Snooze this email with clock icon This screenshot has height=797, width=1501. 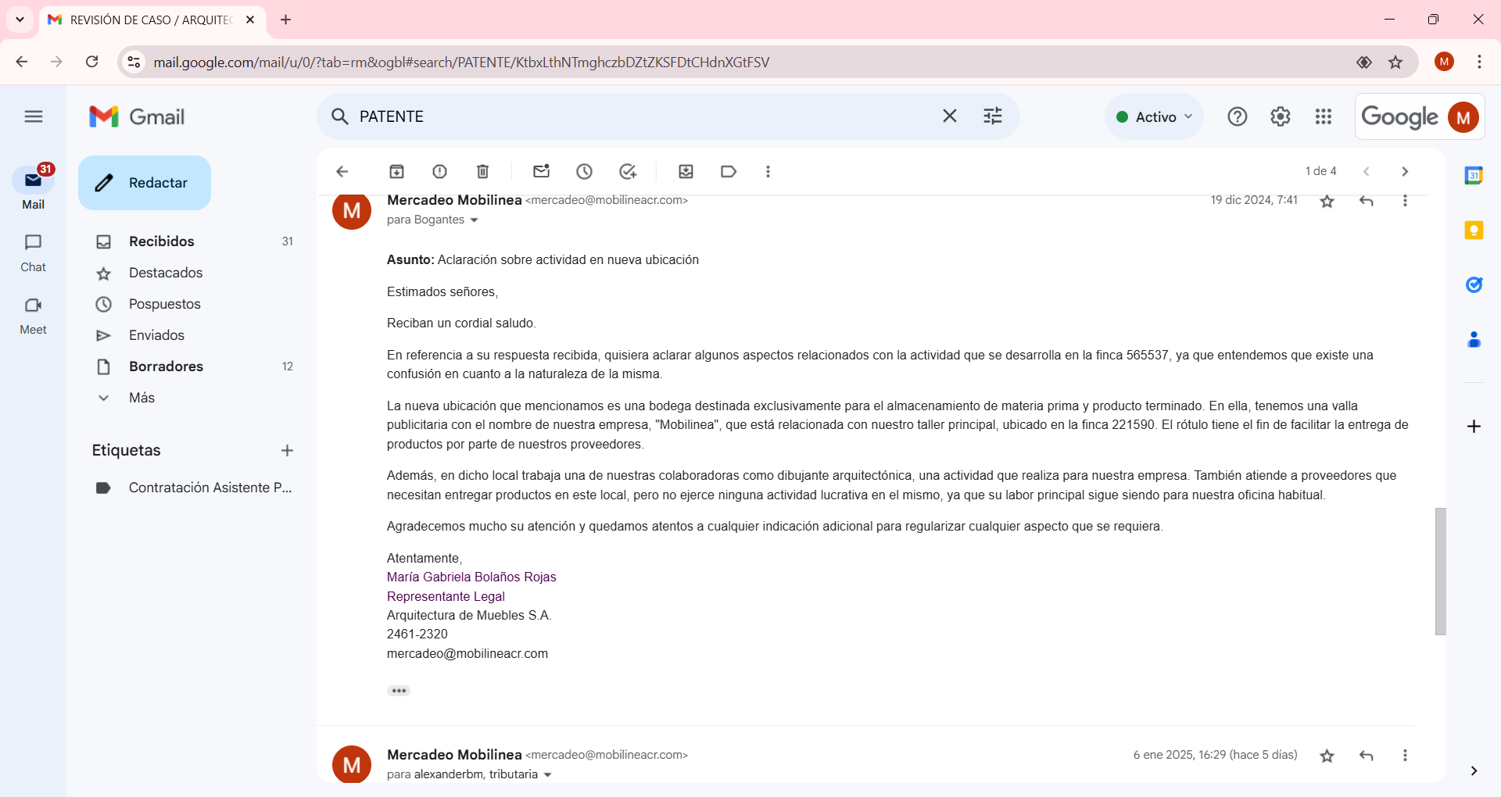[584, 172]
